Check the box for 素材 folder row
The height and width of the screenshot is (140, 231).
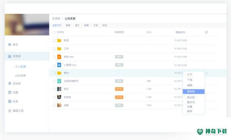tap(54, 73)
